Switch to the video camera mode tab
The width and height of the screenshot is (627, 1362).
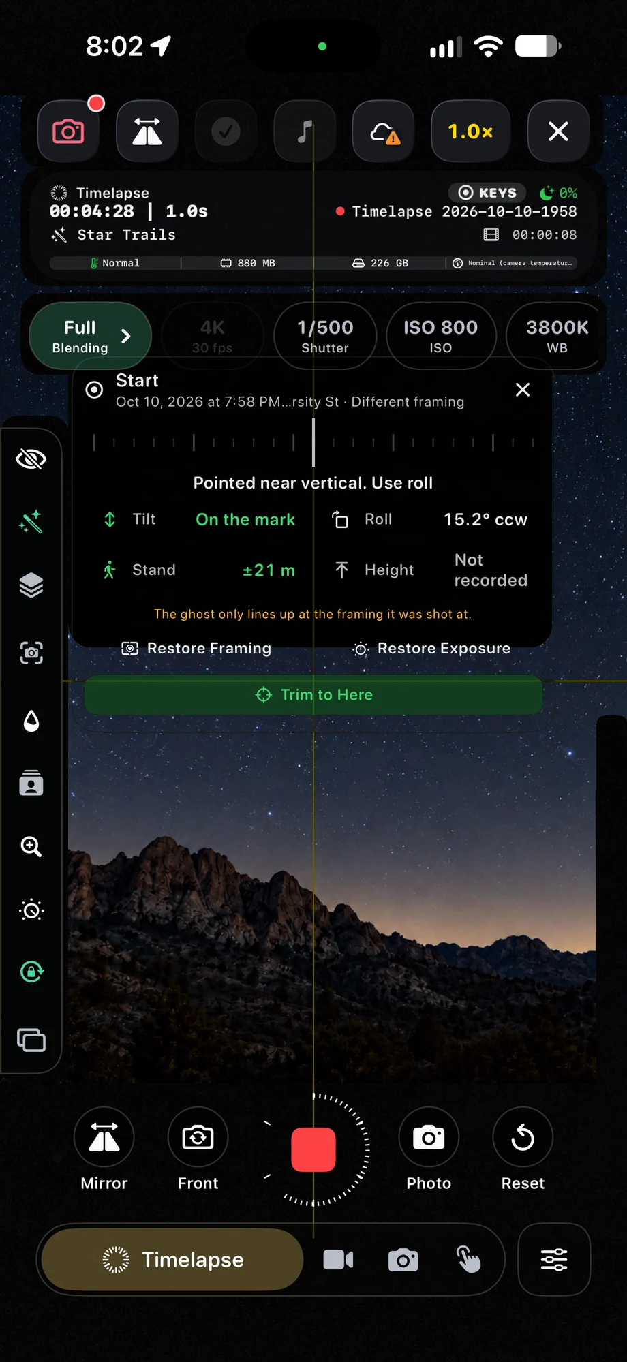tap(338, 1260)
